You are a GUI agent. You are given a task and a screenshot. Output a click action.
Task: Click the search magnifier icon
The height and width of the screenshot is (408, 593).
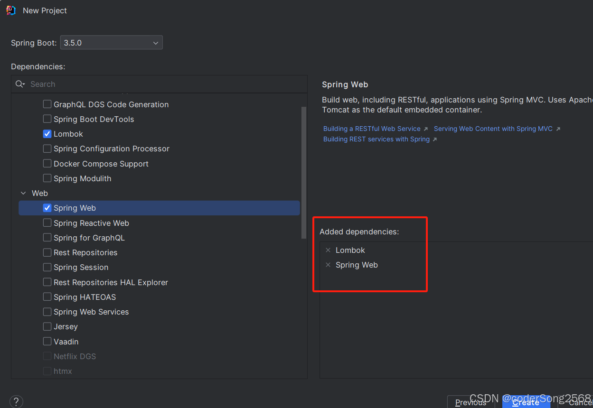[20, 84]
